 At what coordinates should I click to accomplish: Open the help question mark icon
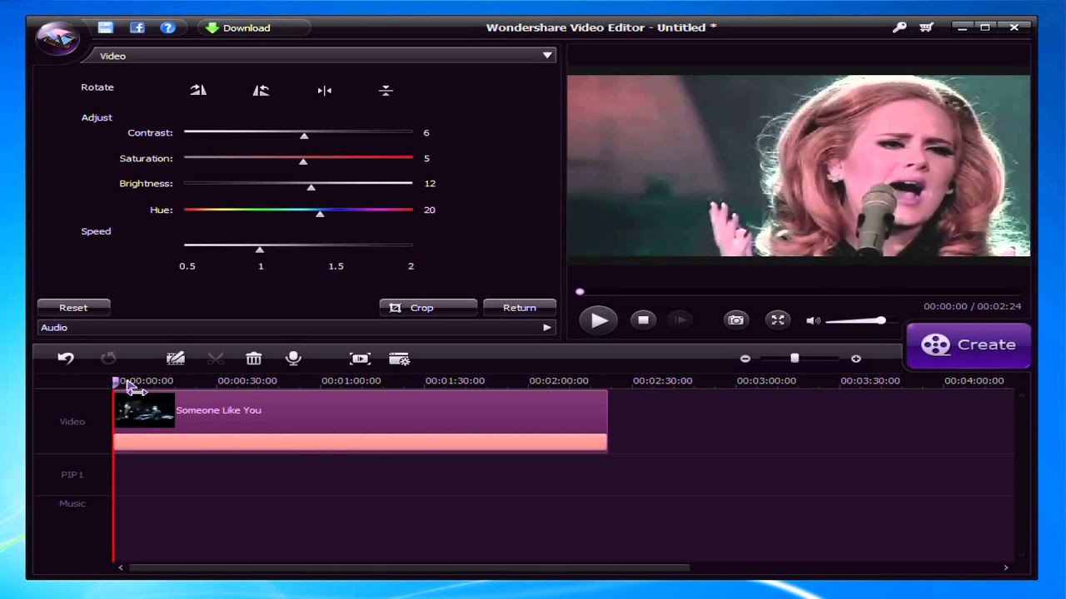pos(167,27)
